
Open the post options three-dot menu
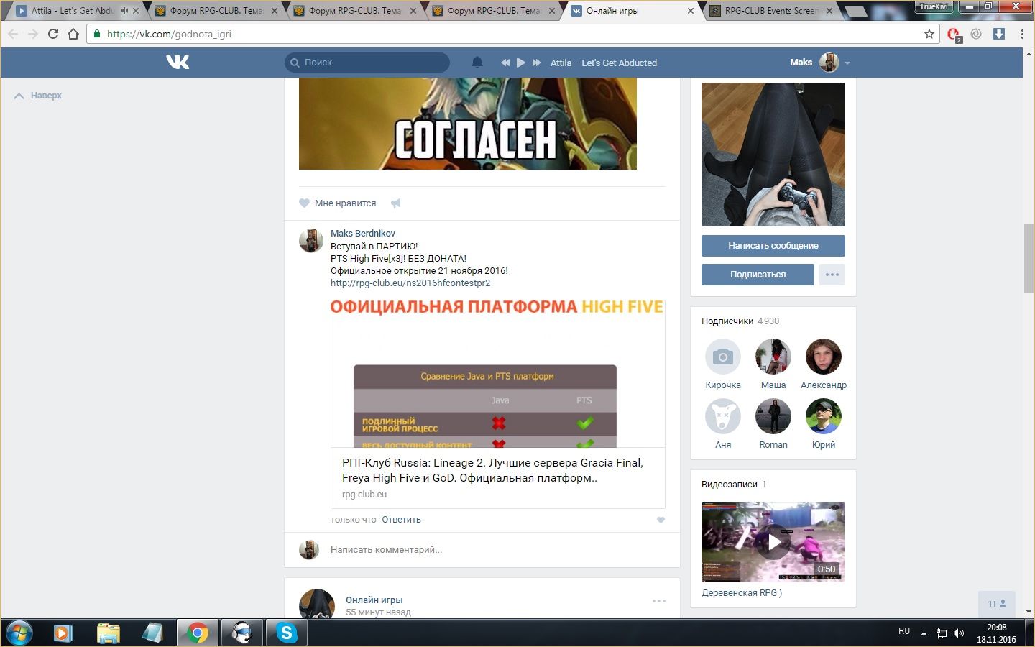(659, 601)
